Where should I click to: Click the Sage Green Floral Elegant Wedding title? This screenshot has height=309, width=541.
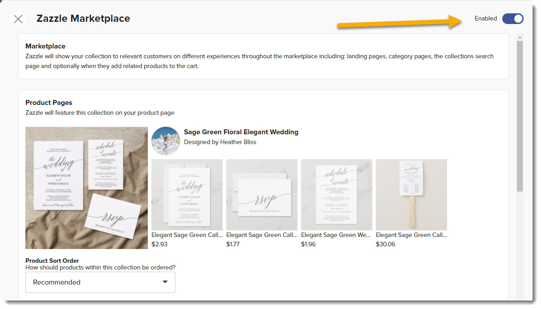241,132
